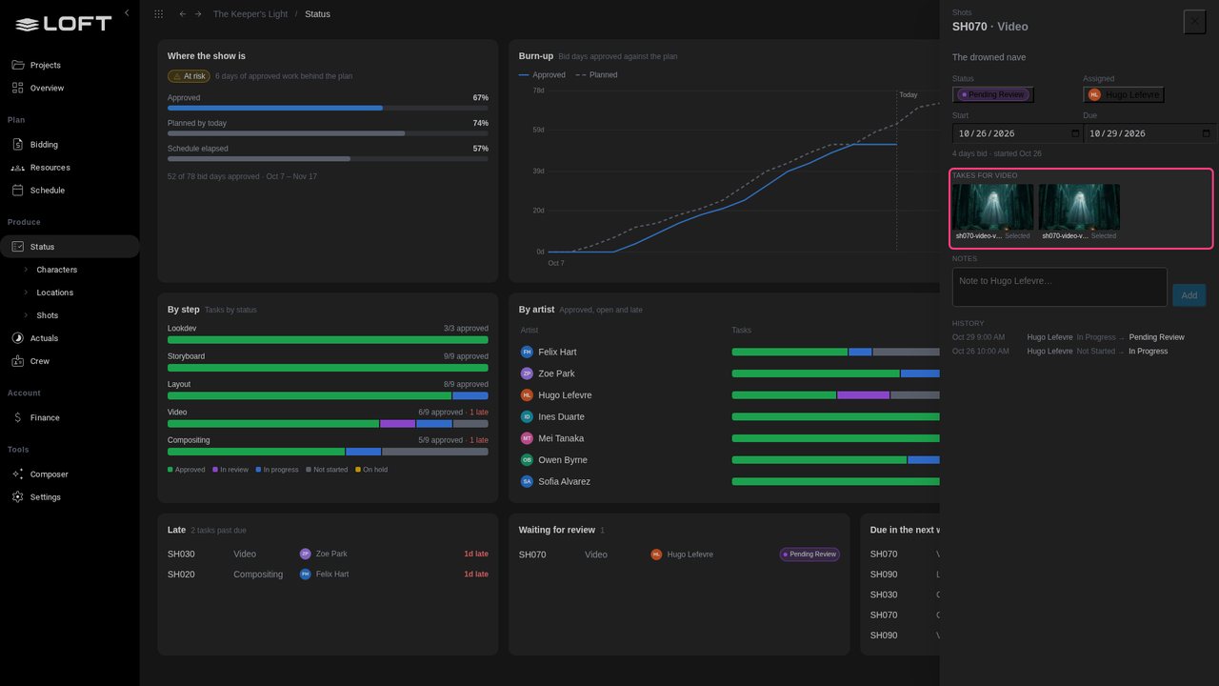This screenshot has width=1219, height=686.
Task: Click The Keeper's Light breadcrumb
Action: (249, 14)
